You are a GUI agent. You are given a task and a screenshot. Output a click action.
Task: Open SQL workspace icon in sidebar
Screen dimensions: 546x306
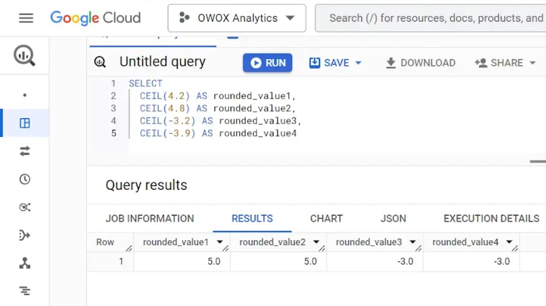tap(25, 123)
